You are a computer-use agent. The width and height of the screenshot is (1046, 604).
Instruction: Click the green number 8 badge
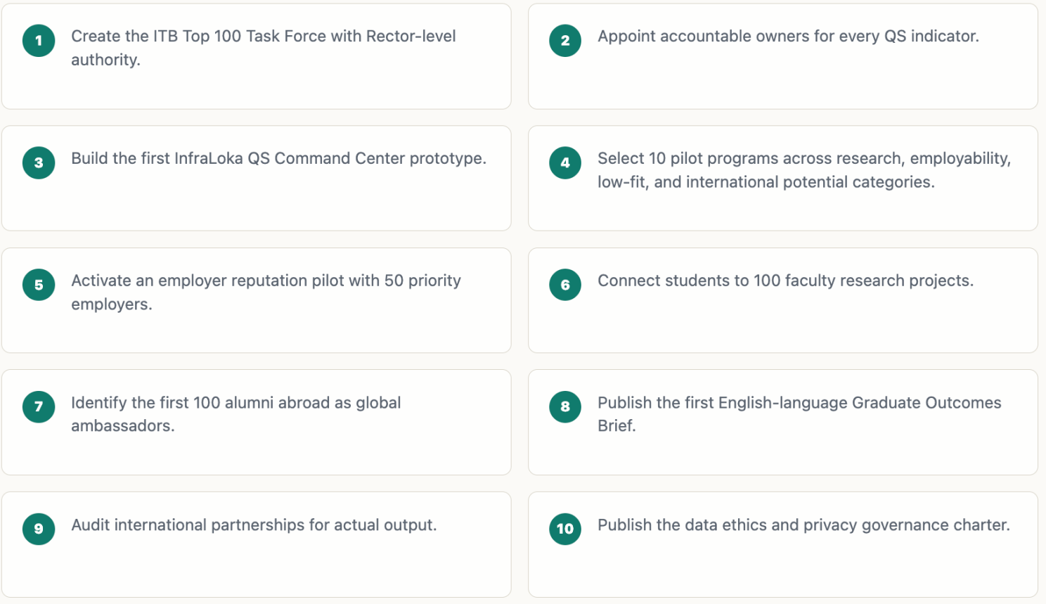pyautogui.click(x=565, y=406)
